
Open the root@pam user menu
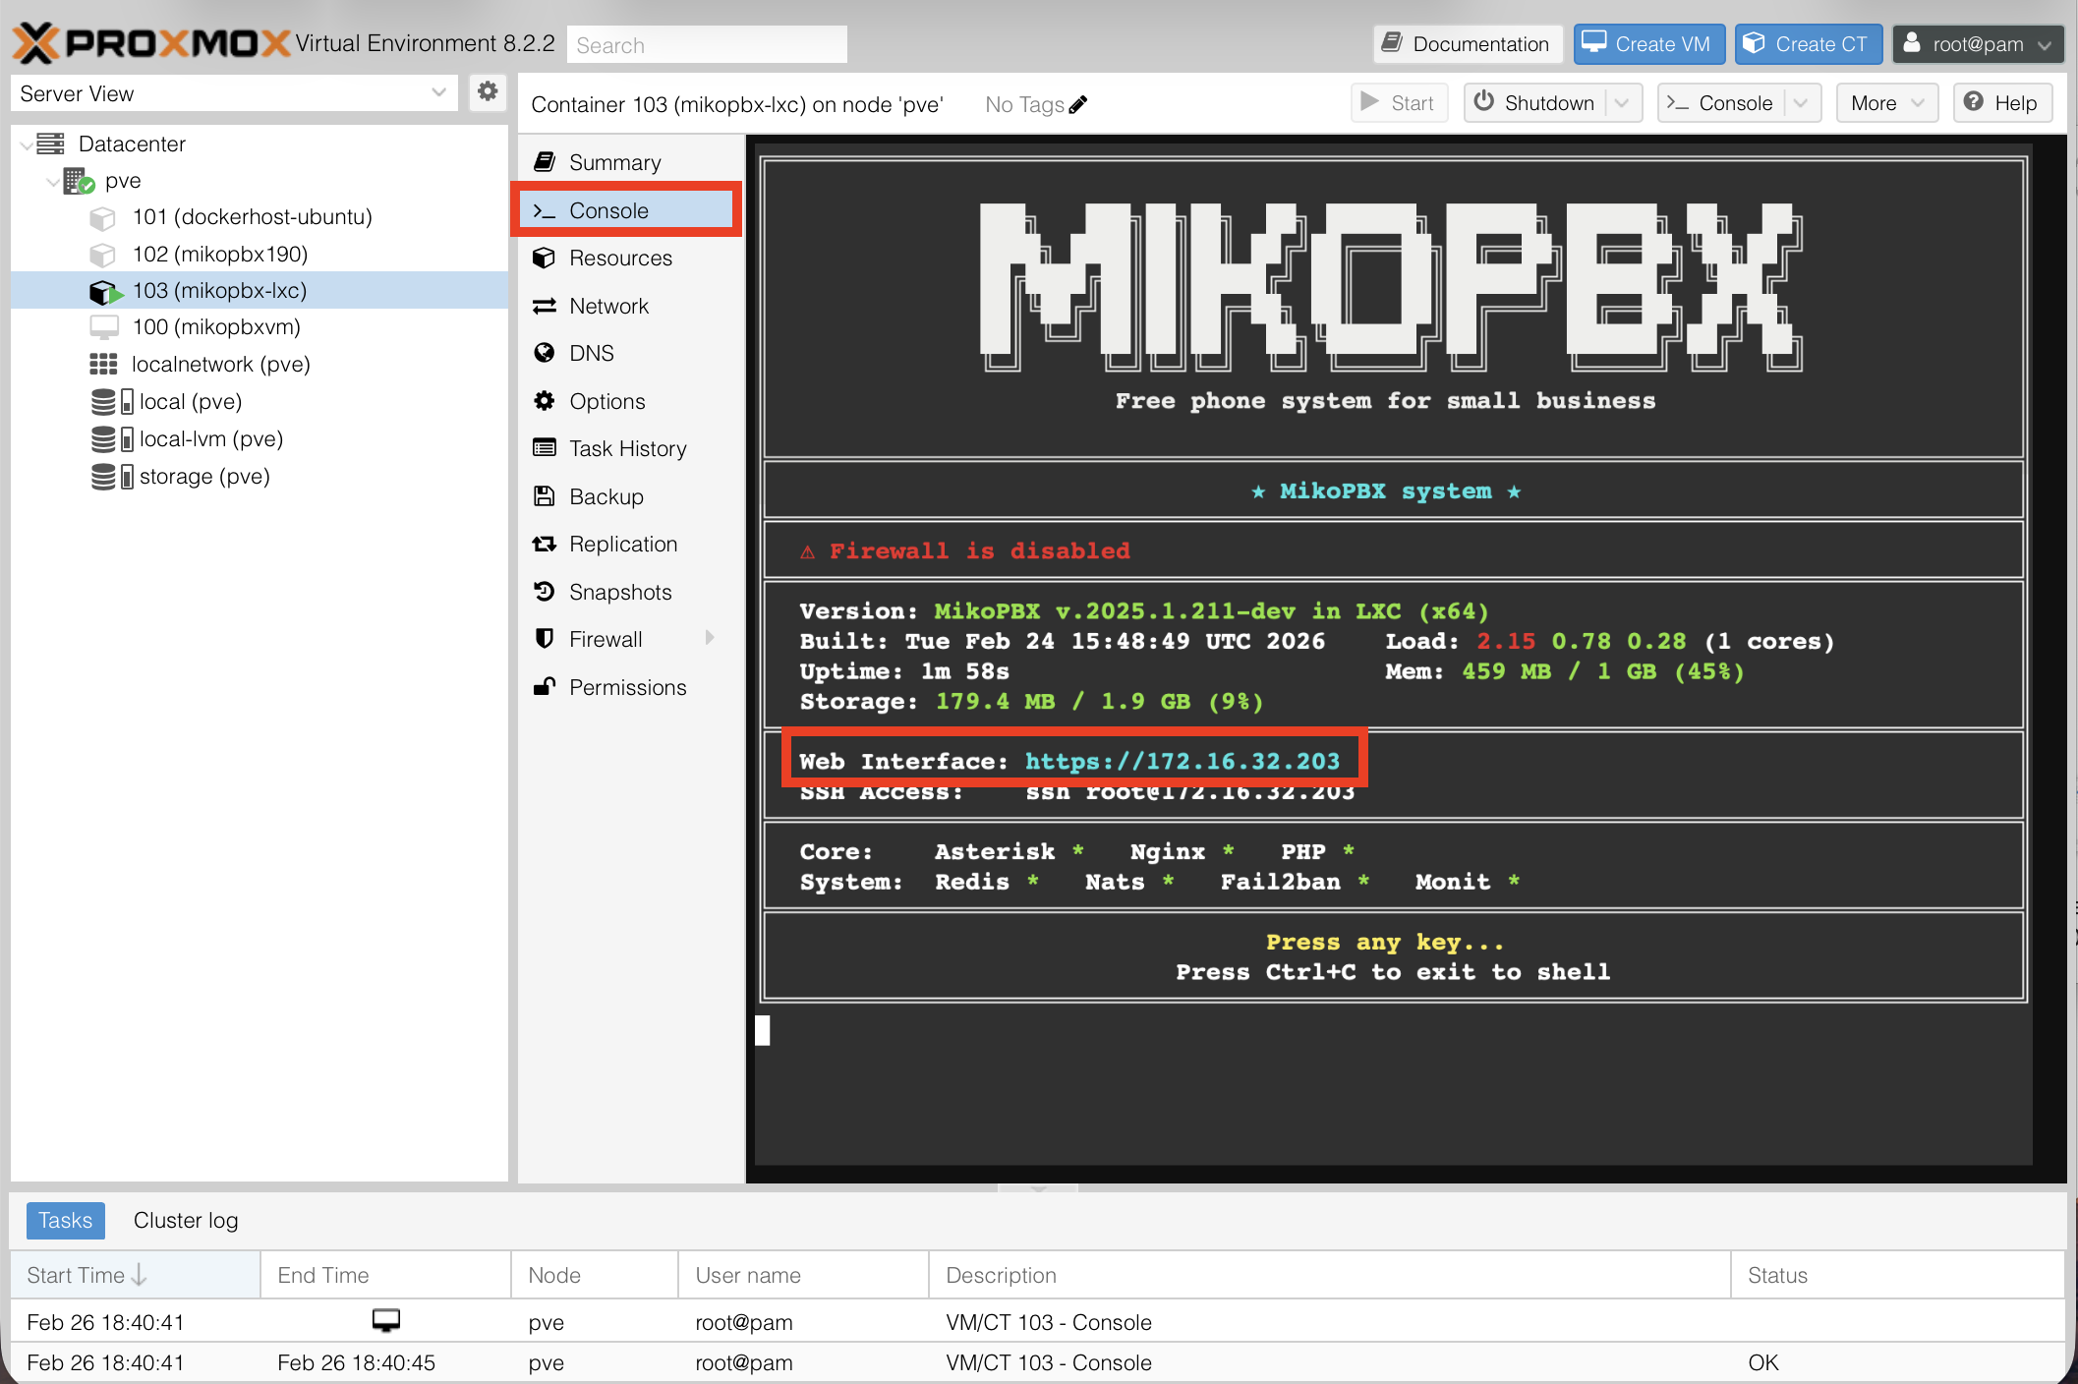click(1978, 44)
